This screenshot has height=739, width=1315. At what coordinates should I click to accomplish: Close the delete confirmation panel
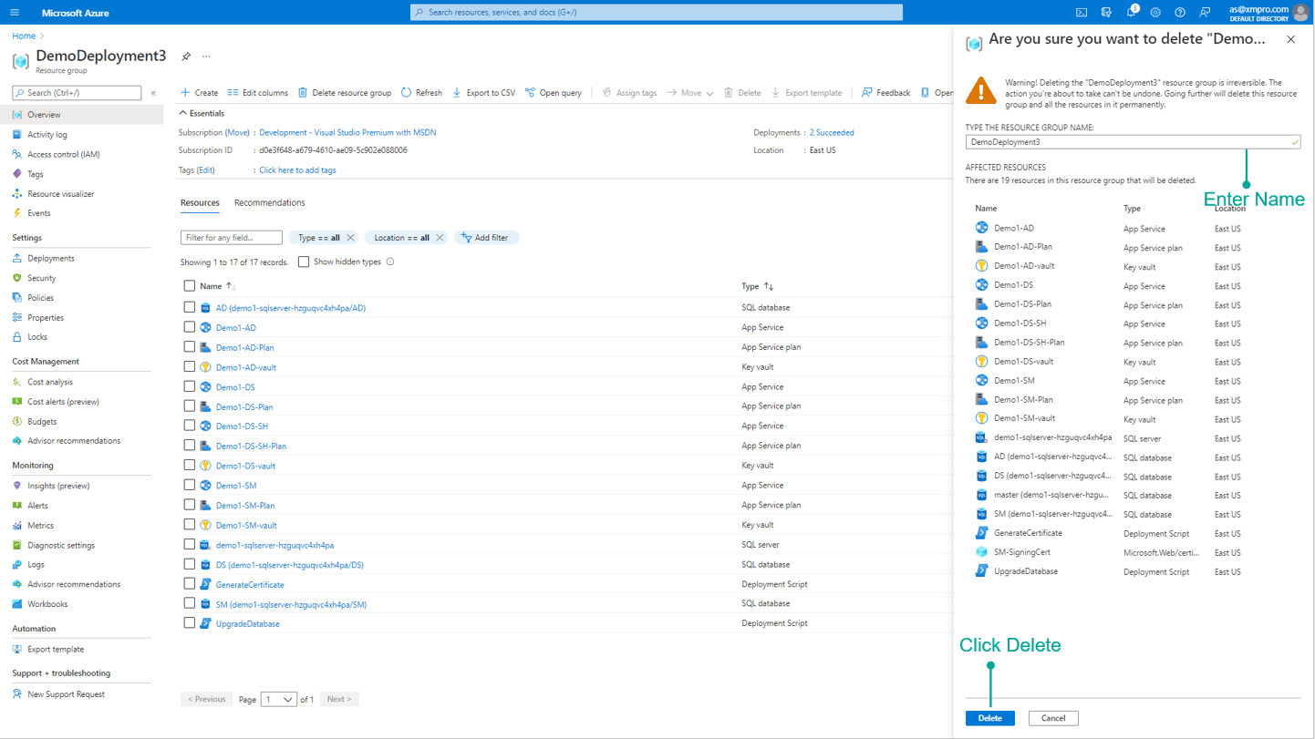[x=1290, y=39]
